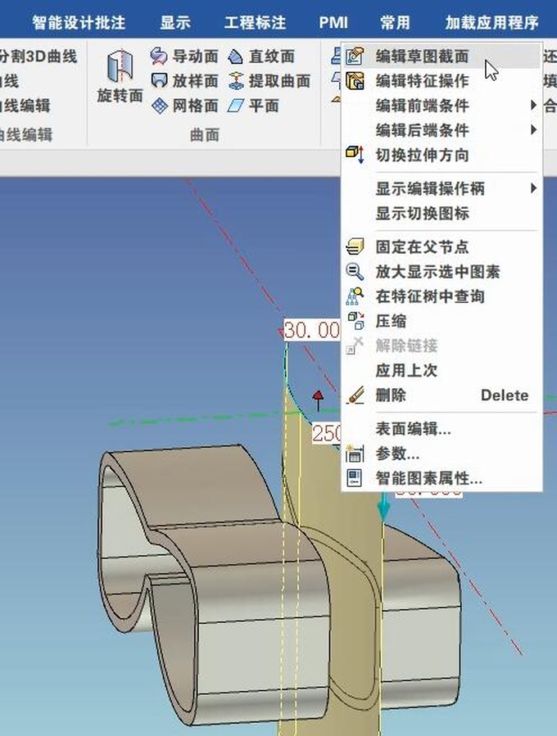Click the 智能图素属性 properties icon
Image resolution: width=557 pixels, height=736 pixels.
(354, 478)
